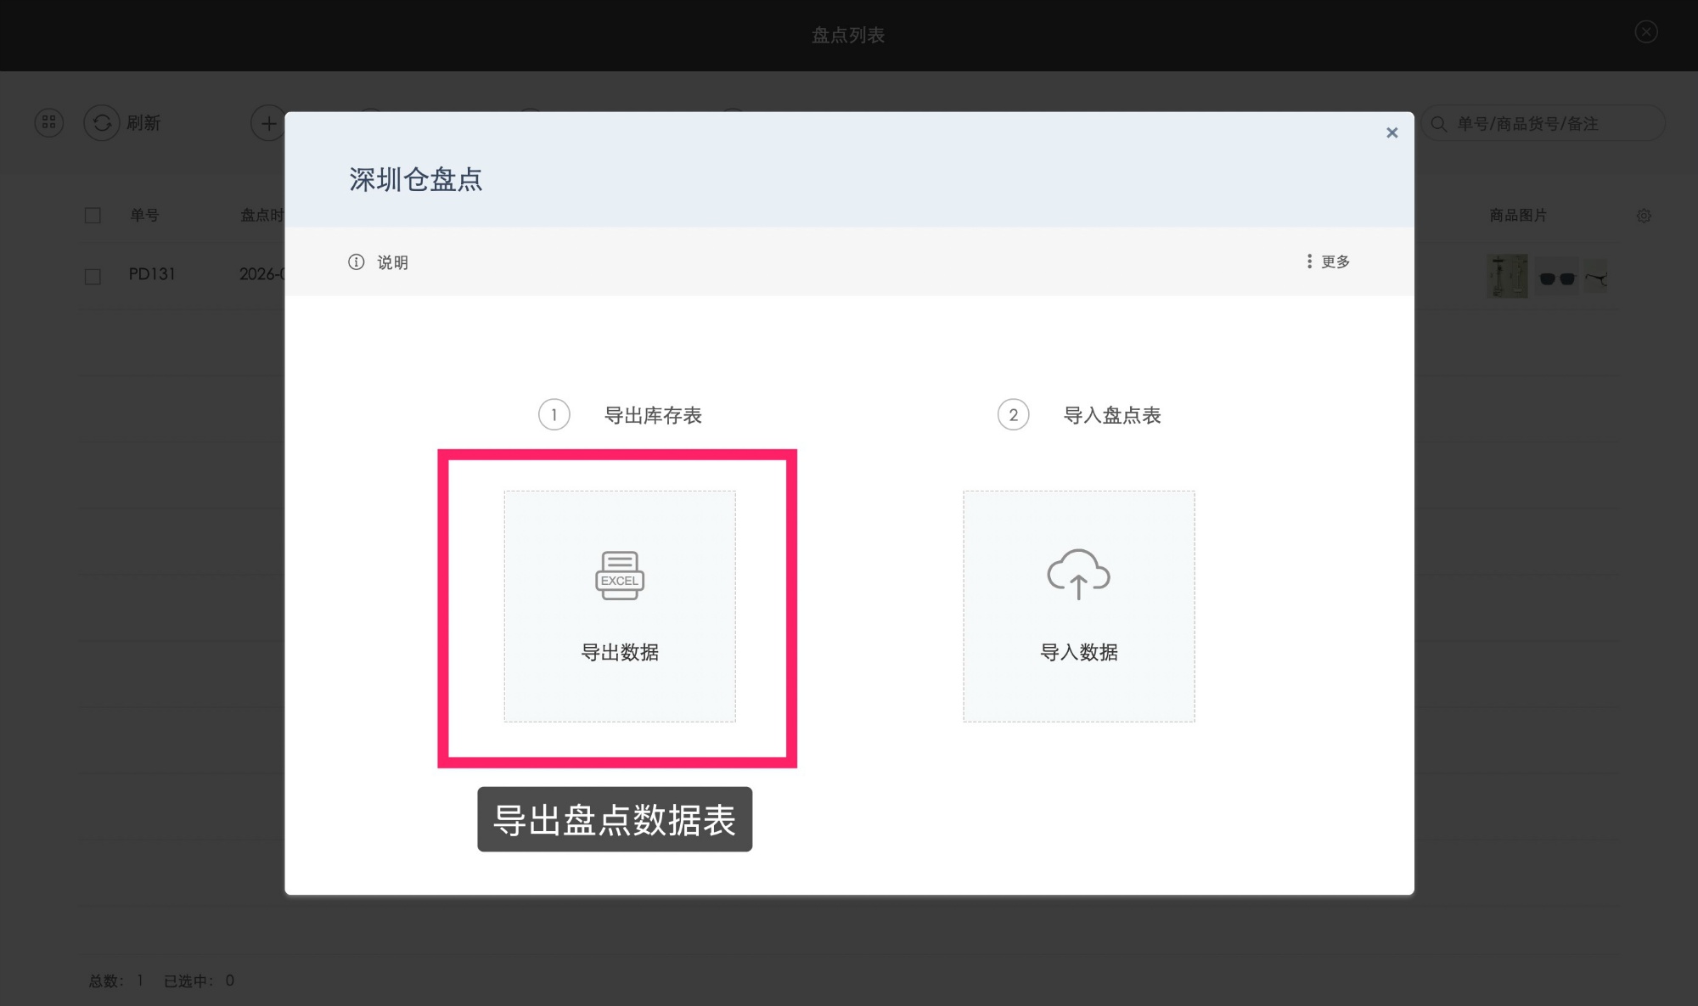Screen dimensions: 1698x1006
Task: Click the vertical three-dot icon next to 更多
Action: [x=1309, y=261]
